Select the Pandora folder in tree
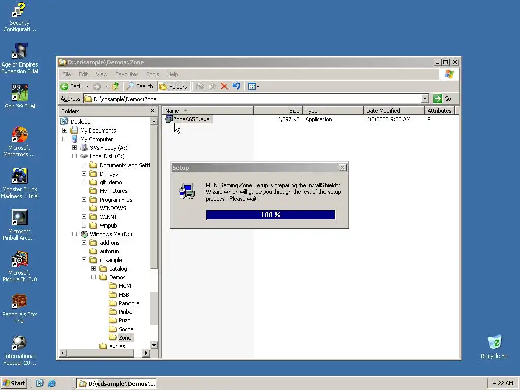520x390 pixels. tap(129, 303)
